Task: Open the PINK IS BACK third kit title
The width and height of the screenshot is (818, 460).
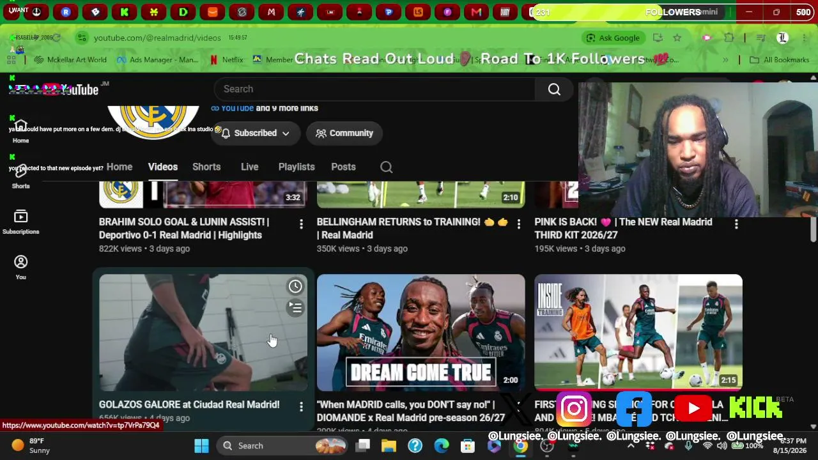Action: pos(624,229)
